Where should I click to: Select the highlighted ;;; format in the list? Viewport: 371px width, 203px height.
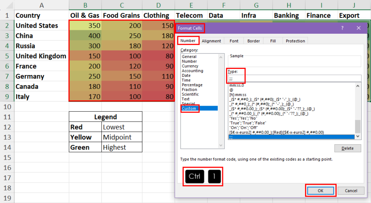(291, 137)
